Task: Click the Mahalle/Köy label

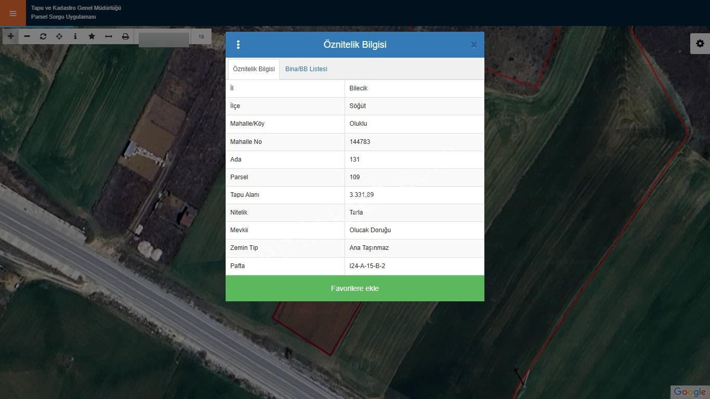Action: tap(247, 124)
